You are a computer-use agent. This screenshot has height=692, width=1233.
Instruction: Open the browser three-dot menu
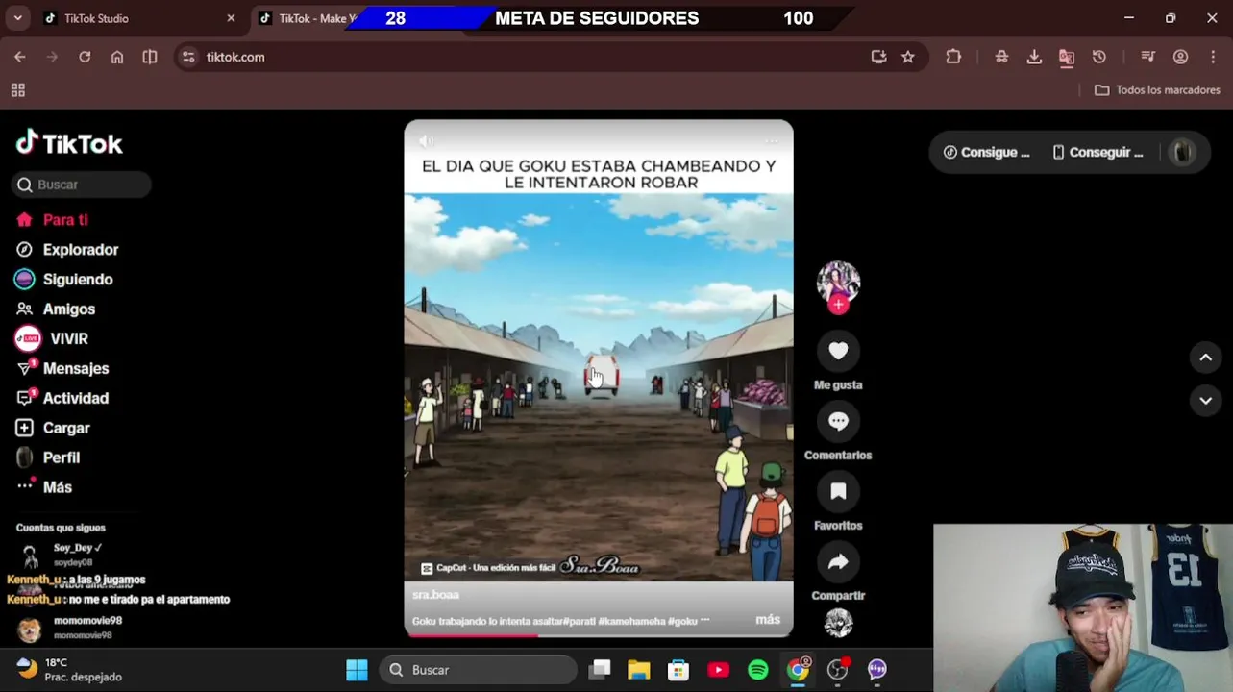pyautogui.click(x=1212, y=57)
